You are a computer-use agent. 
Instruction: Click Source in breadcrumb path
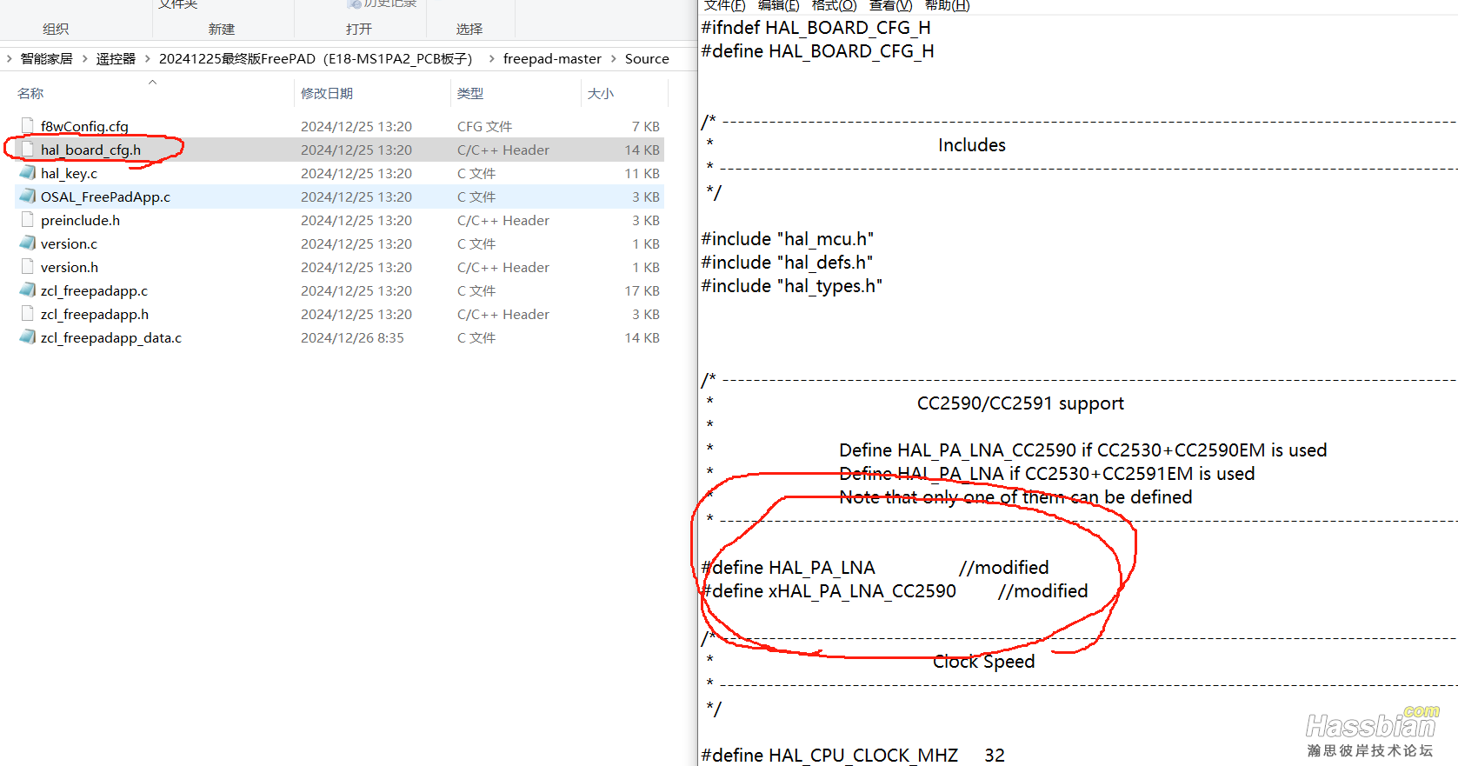647,58
